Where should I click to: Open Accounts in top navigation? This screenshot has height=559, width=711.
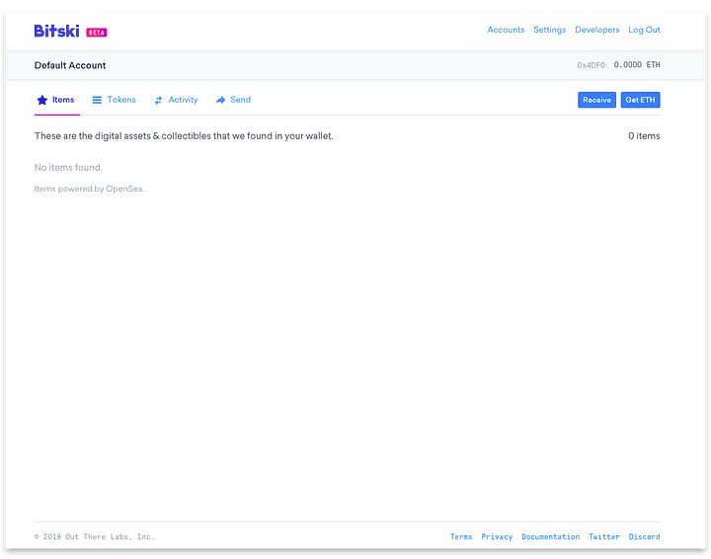coord(506,30)
